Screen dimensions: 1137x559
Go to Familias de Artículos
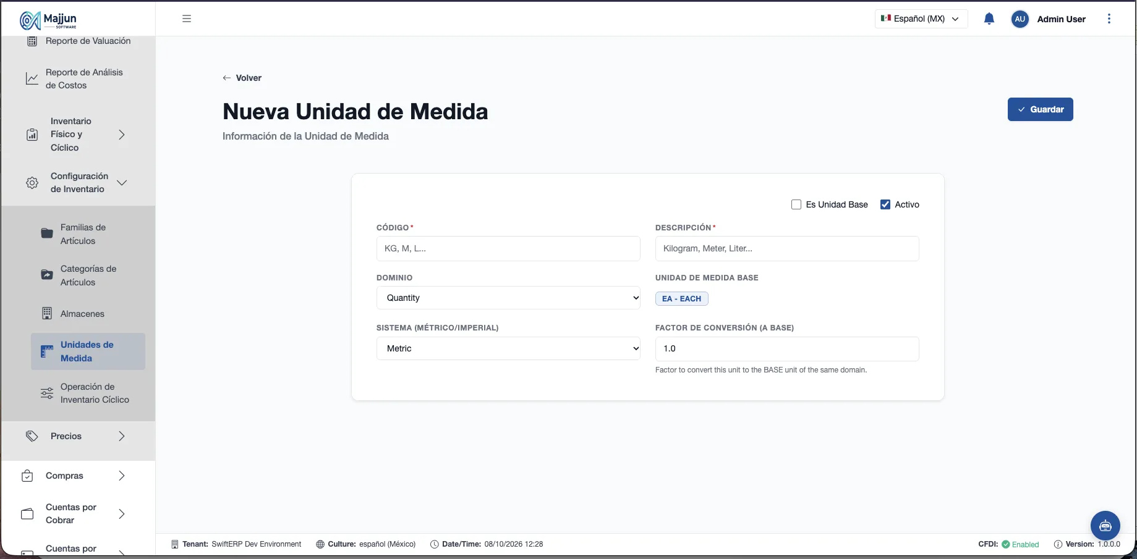[88, 234]
